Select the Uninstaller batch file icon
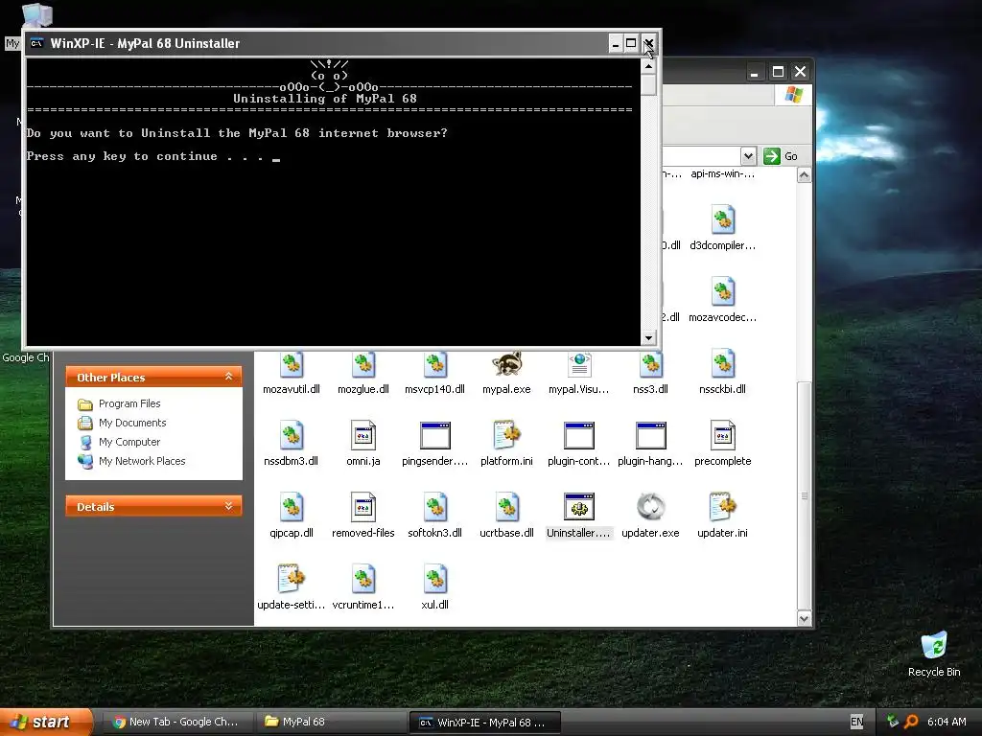This screenshot has height=736, width=982. [x=579, y=507]
